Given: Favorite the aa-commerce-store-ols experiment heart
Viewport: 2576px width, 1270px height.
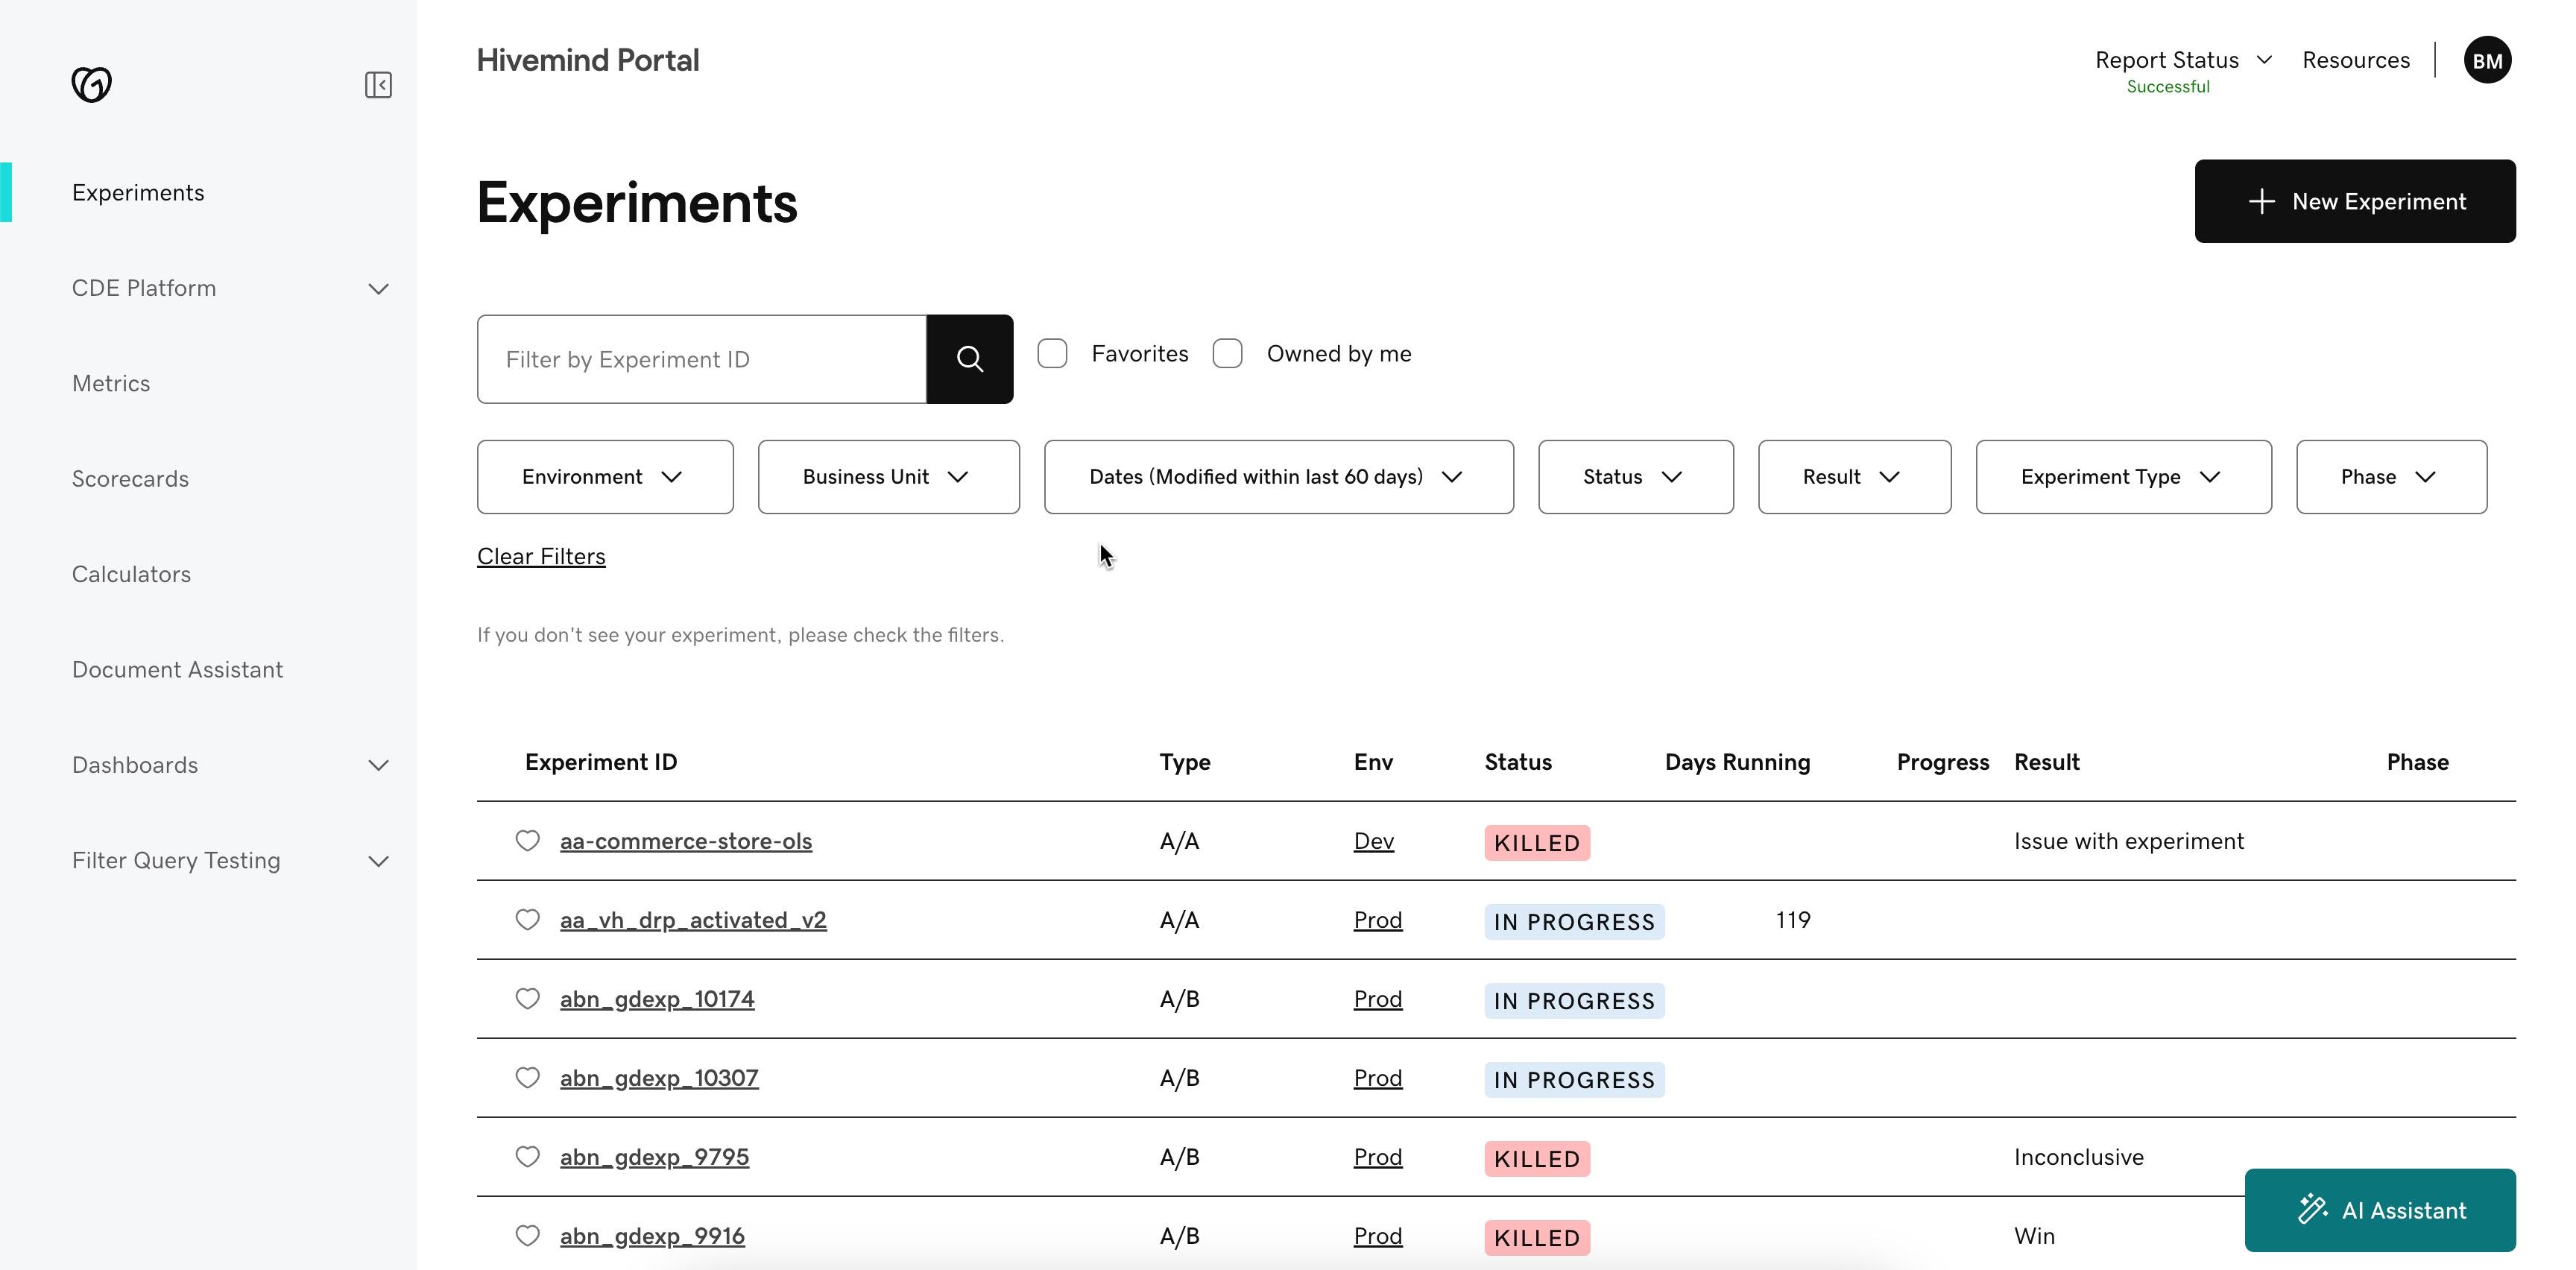Looking at the screenshot, I should [x=527, y=840].
